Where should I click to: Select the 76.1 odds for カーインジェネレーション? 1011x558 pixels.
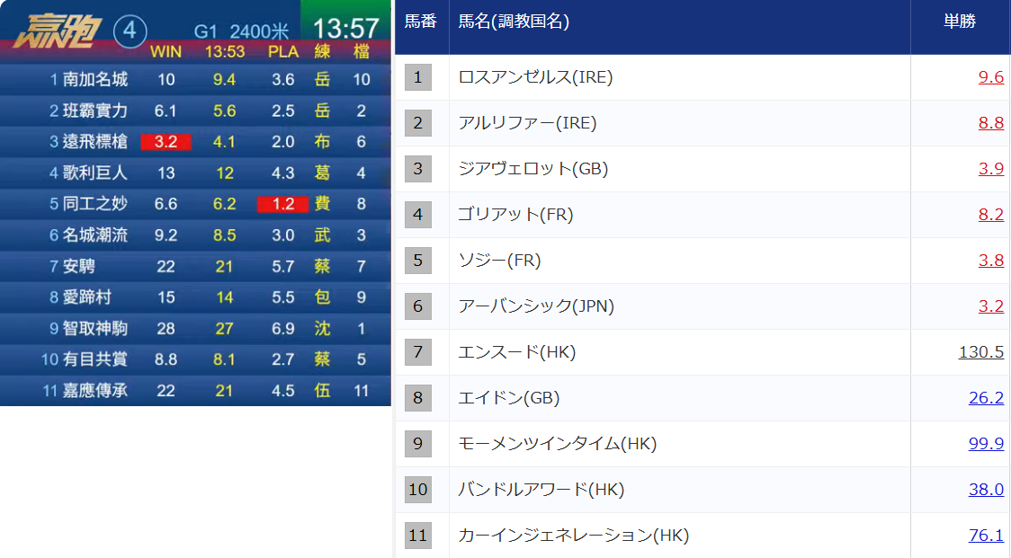pos(986,536)
